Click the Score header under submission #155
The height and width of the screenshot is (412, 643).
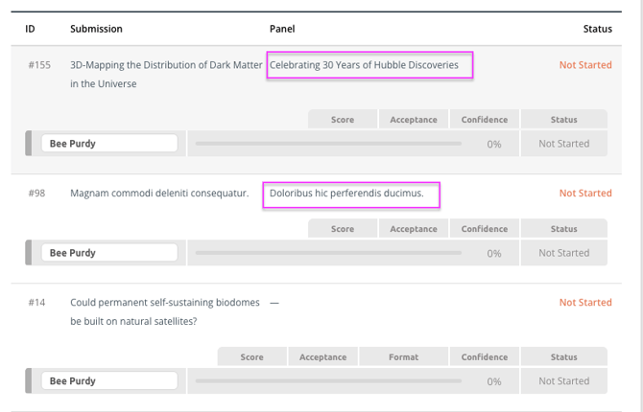pos(343,120)
